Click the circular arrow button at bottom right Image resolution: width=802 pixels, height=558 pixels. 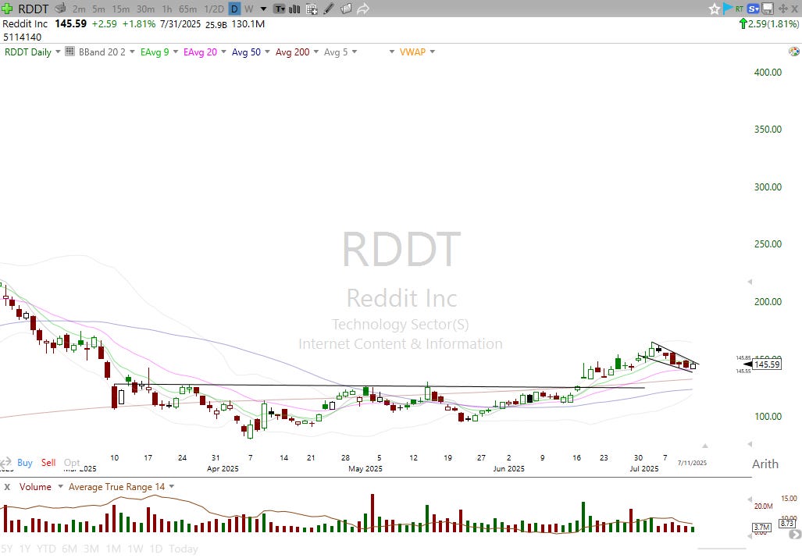click(x=795, y=535)
